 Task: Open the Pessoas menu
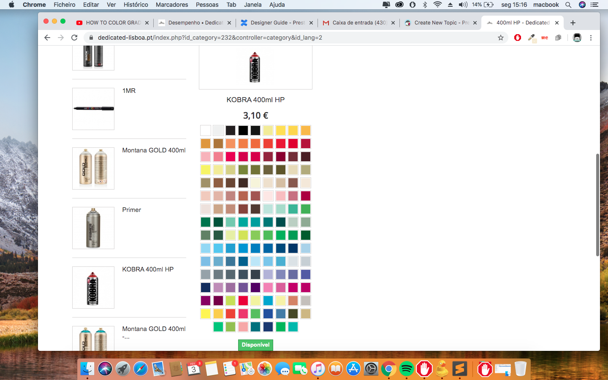click(207, 5)
